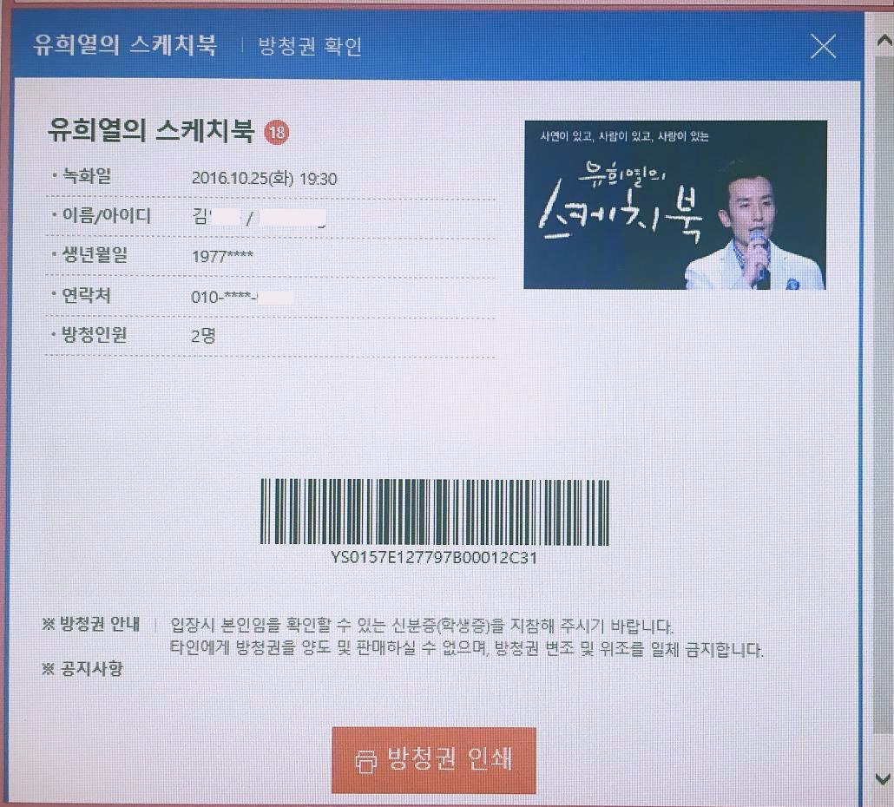894x807 pixels.
Task: Close the 방청권 확인 popup with X
Action: click(x=824, y=46)
